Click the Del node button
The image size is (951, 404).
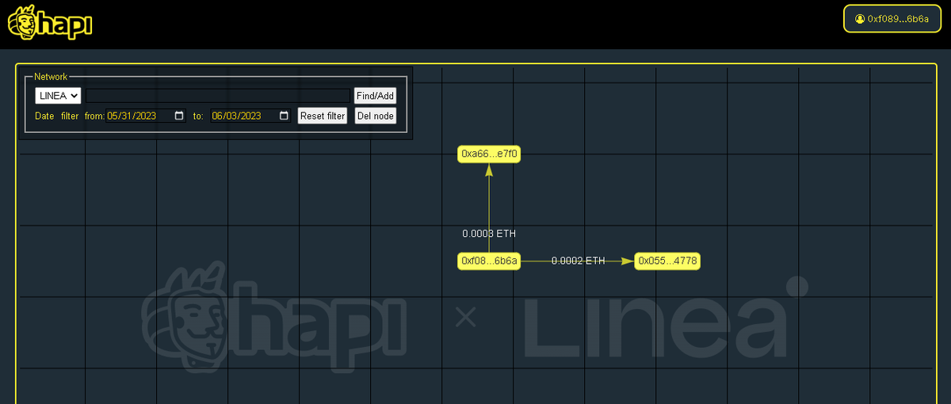[x=375, y=116]
